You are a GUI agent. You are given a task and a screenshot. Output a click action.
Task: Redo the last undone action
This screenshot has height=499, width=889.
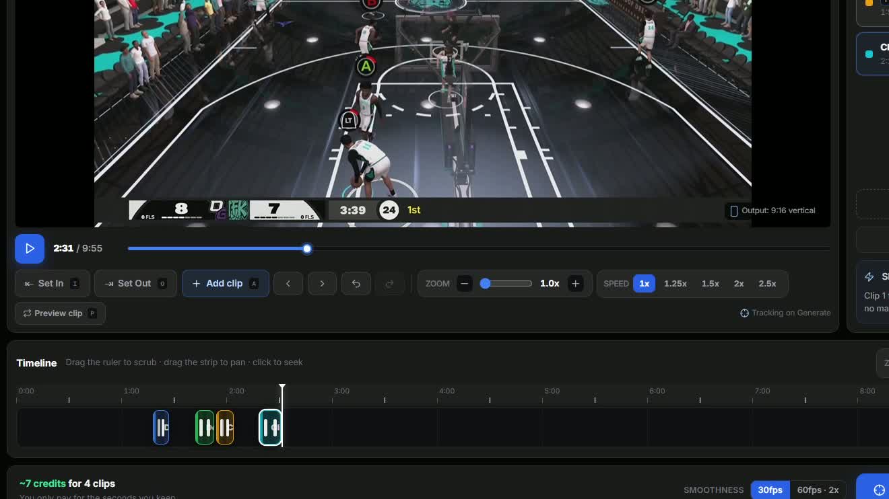click(389, 284)
